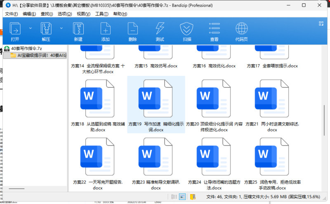Open the 编辑(E) menu
Viewport: 330px width, 204px height.
[x=29, y=14]
